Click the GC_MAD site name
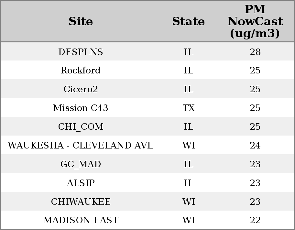Image resolution: width=295 pixels, height=230 pixels. 81,164
